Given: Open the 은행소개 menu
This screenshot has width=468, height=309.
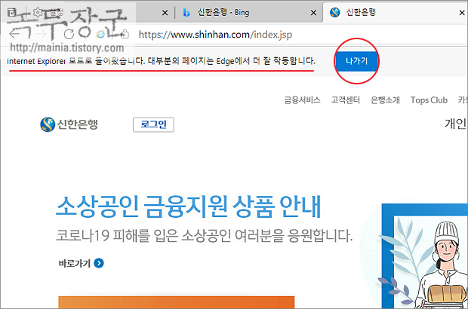Looking at the screenshot, I should (x=385, y=100).
